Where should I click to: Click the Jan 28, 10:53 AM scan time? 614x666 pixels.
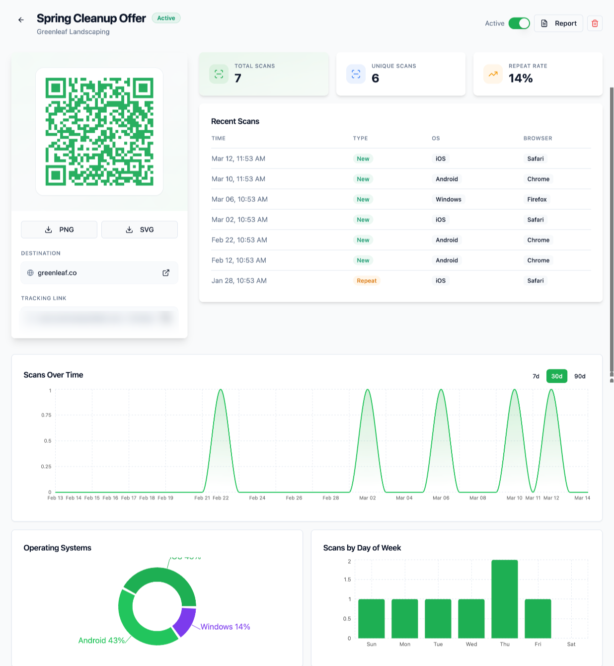tap(239, 281)
